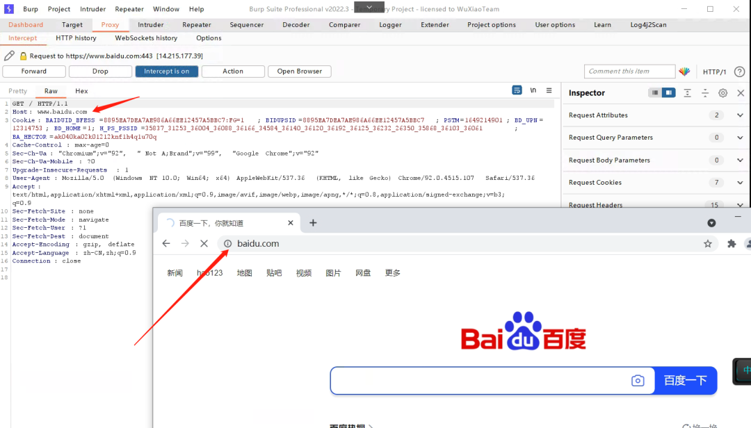Show non-printable characters with \n icon
Image resolution: width=751 pixels, height=428 pixels.
[533, 90]
